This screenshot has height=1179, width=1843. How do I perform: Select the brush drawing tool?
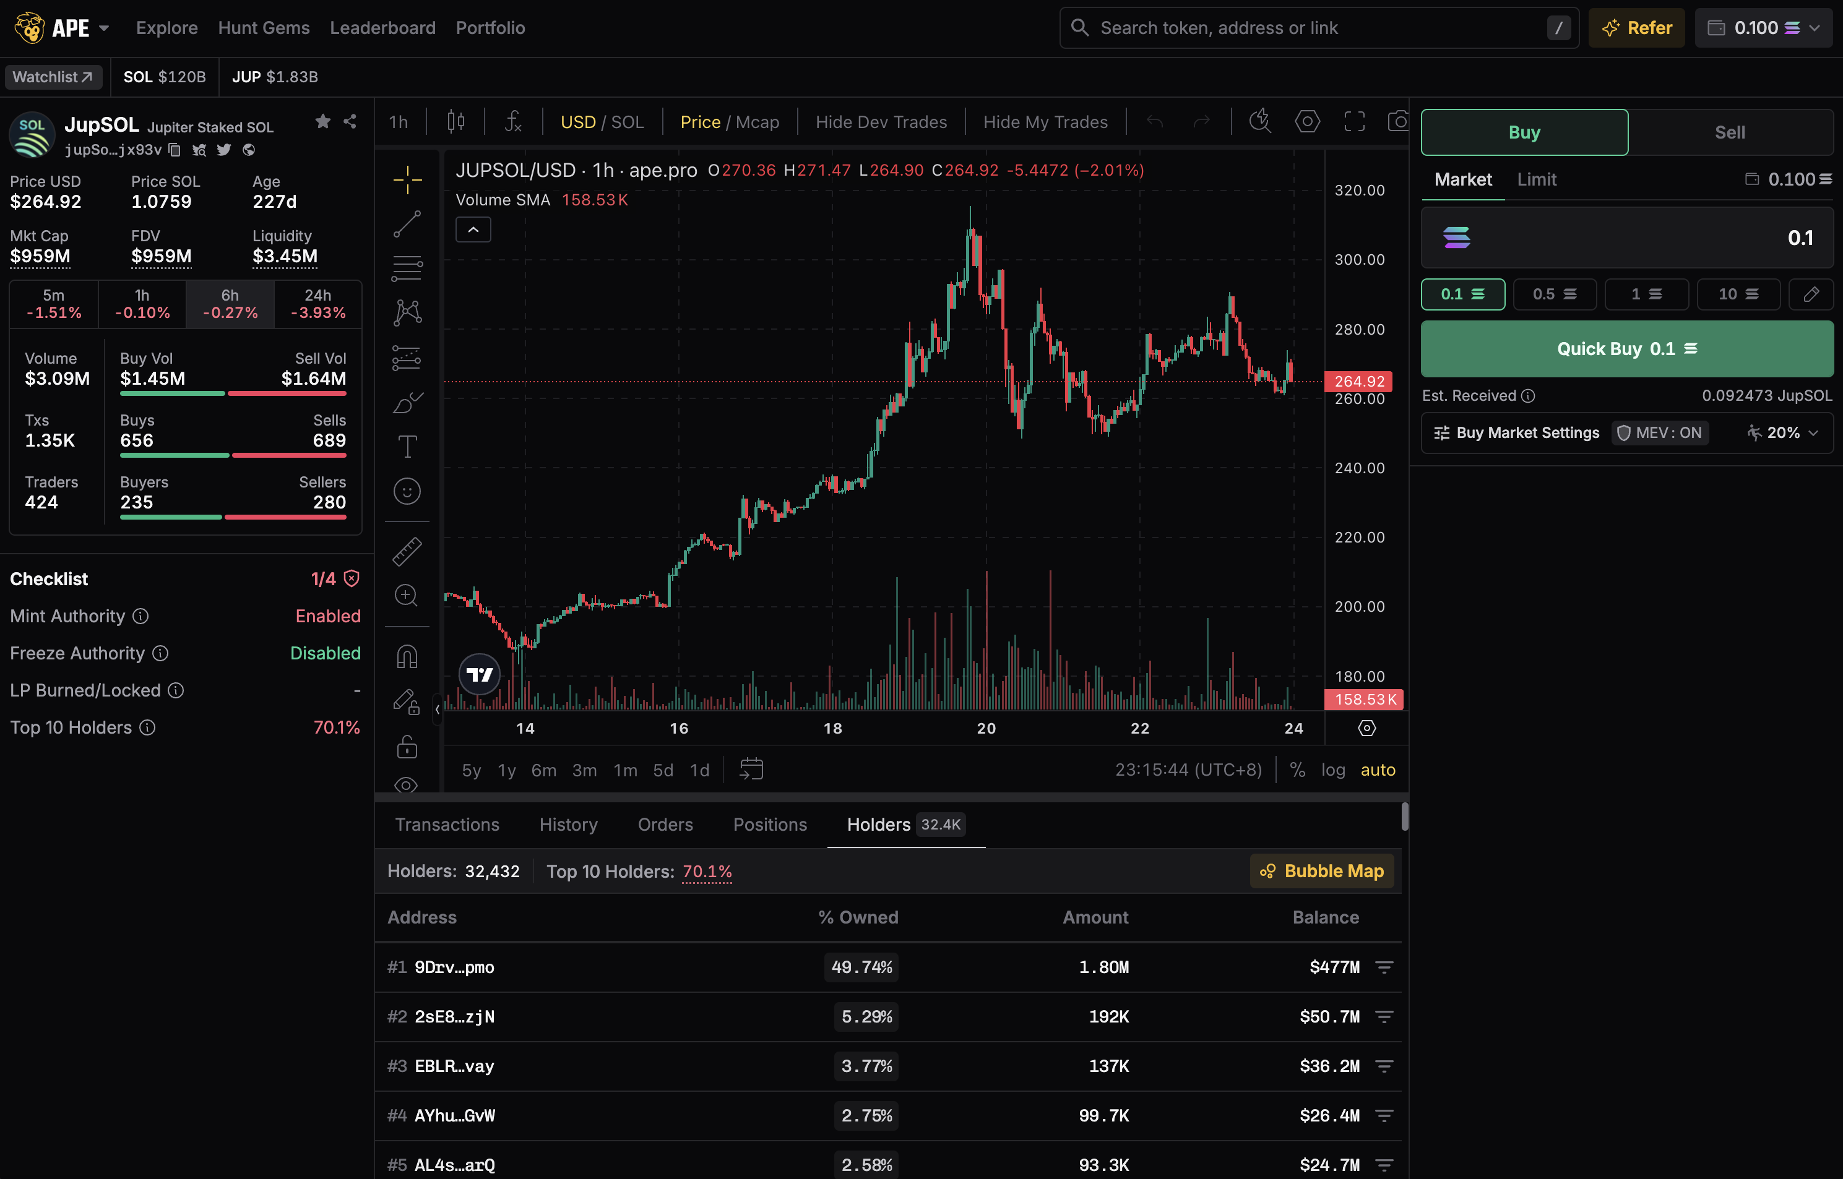(x=407, y=402)
